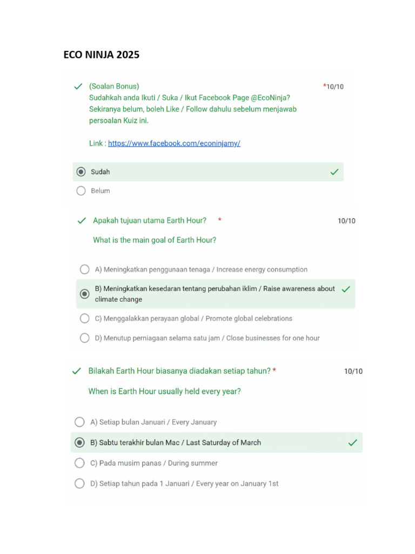Click correct-answer checkmark in Last Saturday row

352,443
